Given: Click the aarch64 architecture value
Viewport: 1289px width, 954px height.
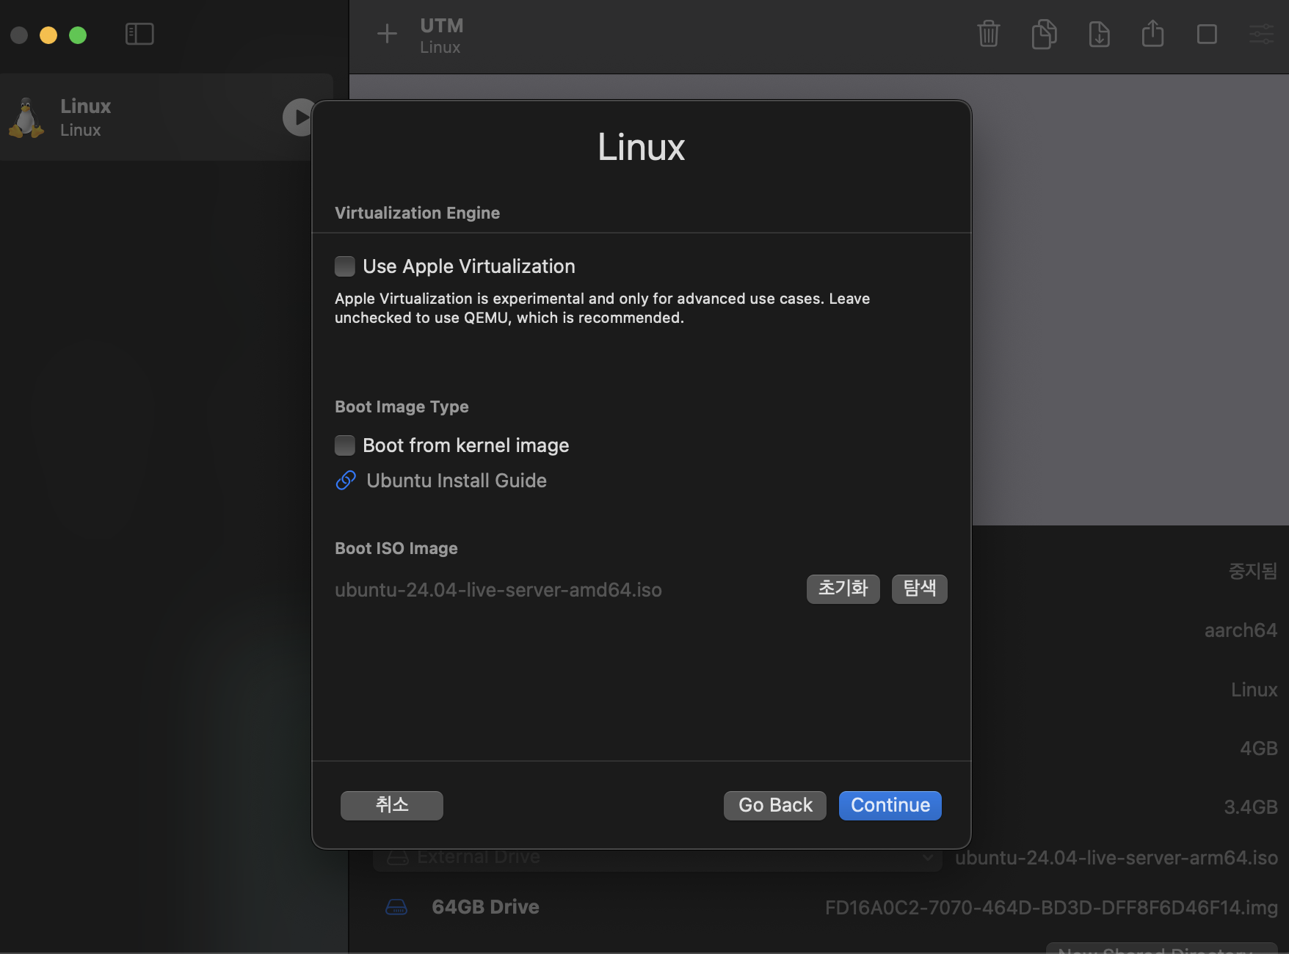Looking at the screenshot, I should [x=1241, y=630].
